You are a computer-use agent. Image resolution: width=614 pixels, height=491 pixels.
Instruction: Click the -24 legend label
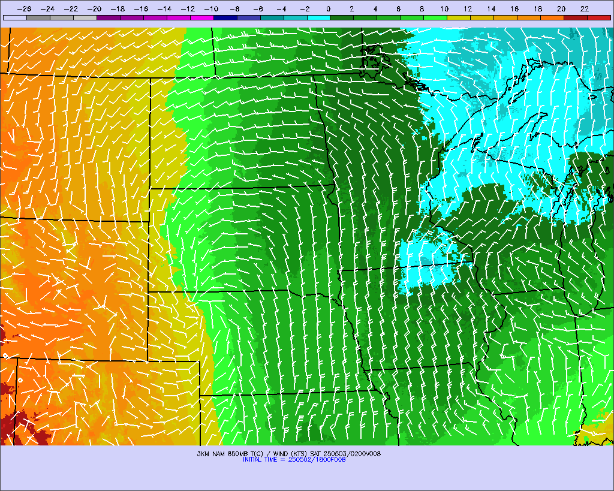[x=47, y=8]
